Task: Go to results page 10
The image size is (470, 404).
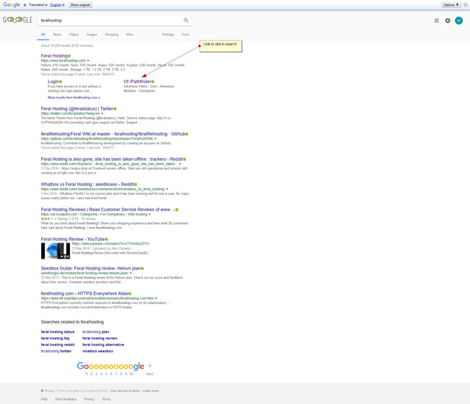Action: [131, 374]
